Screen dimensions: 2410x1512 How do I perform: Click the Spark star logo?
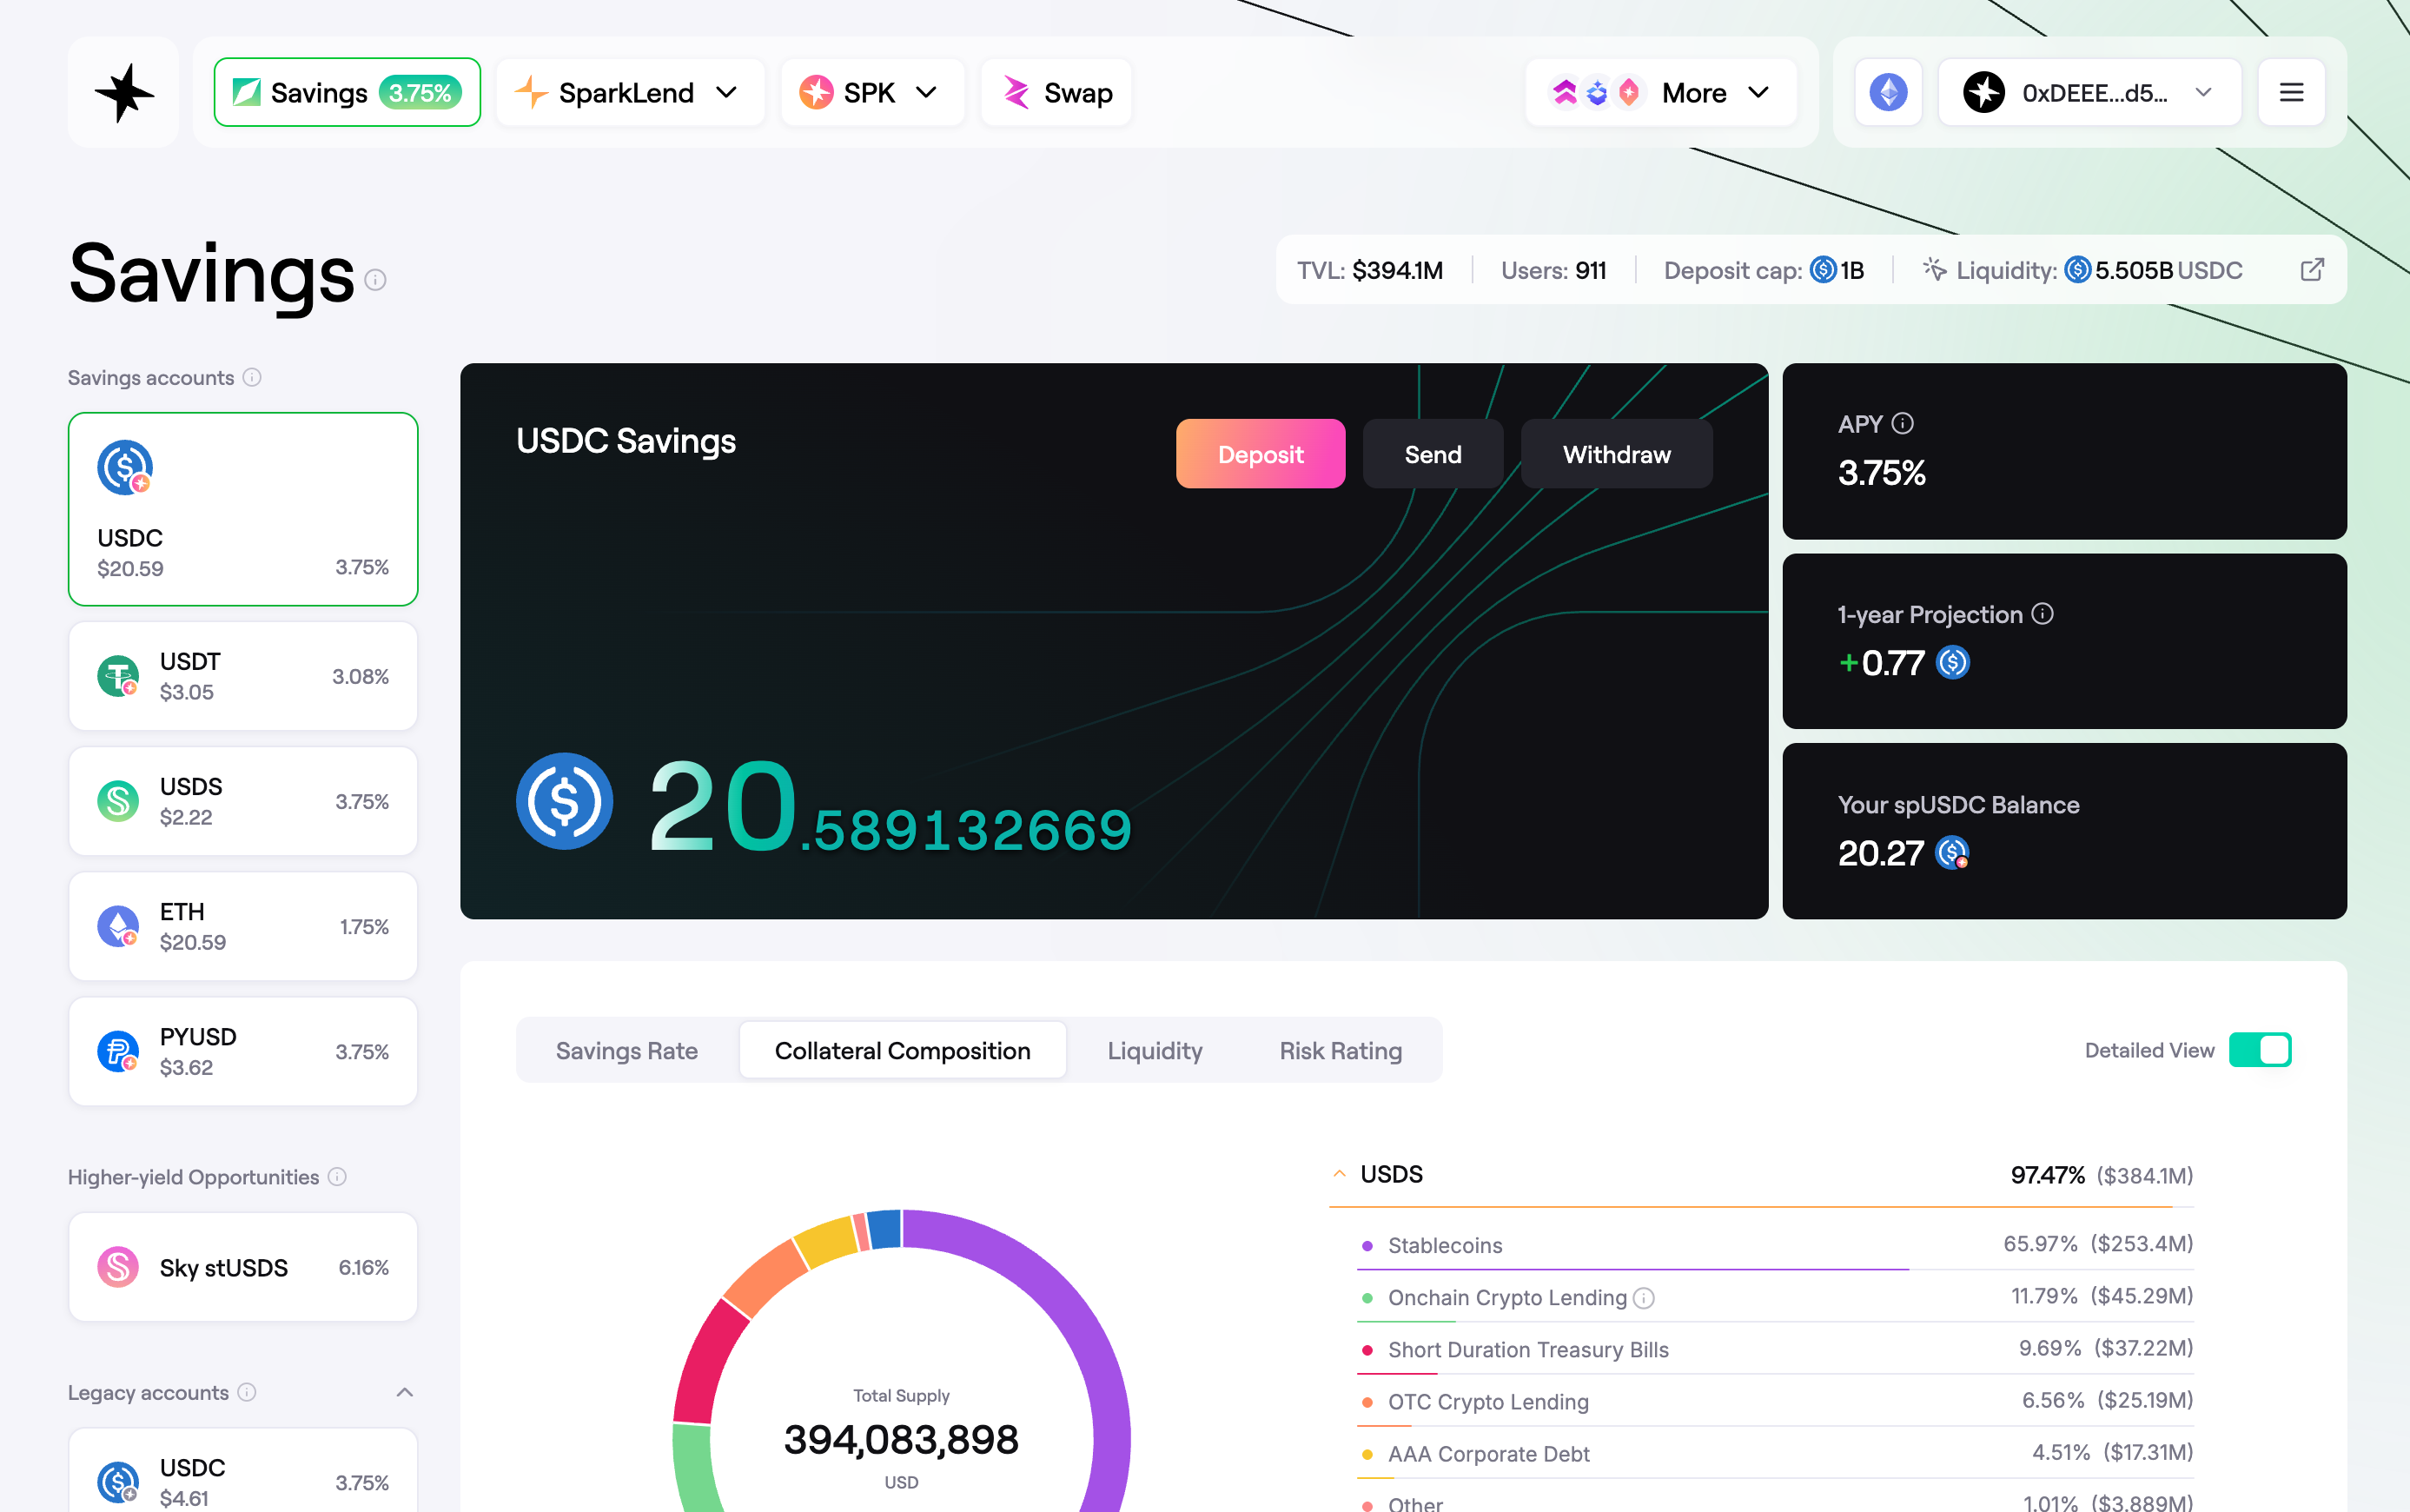point(123,93)
